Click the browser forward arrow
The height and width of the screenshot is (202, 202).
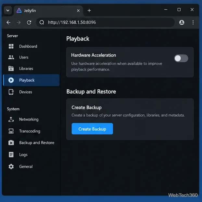[19, 22]
